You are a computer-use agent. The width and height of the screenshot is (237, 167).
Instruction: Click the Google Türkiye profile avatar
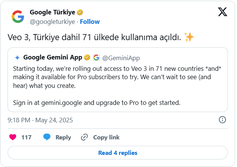click(18, 17)
